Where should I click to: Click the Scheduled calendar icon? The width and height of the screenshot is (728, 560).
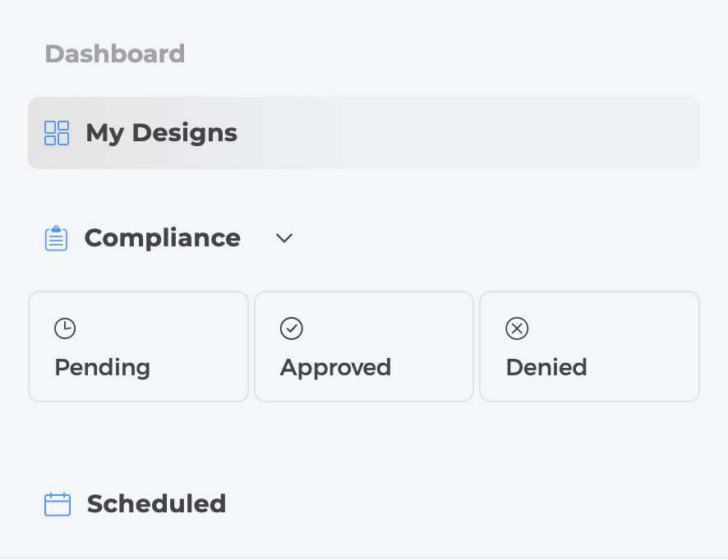click(58, 504)
